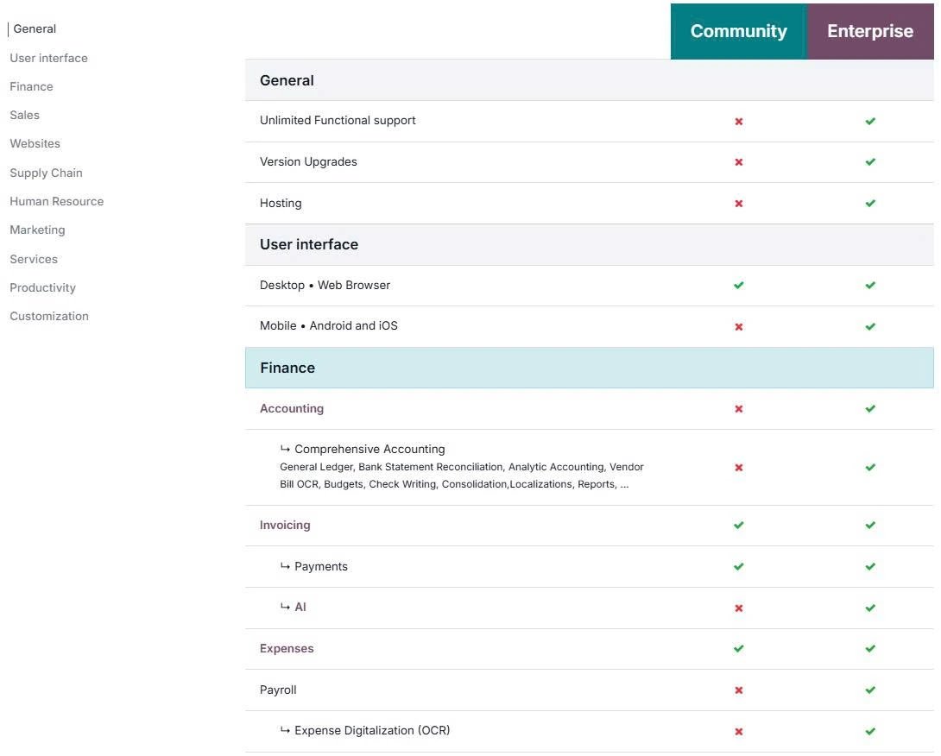Click the Community checkmark for Payments
This screenshot has width=941, height=756.
[738, 567]
